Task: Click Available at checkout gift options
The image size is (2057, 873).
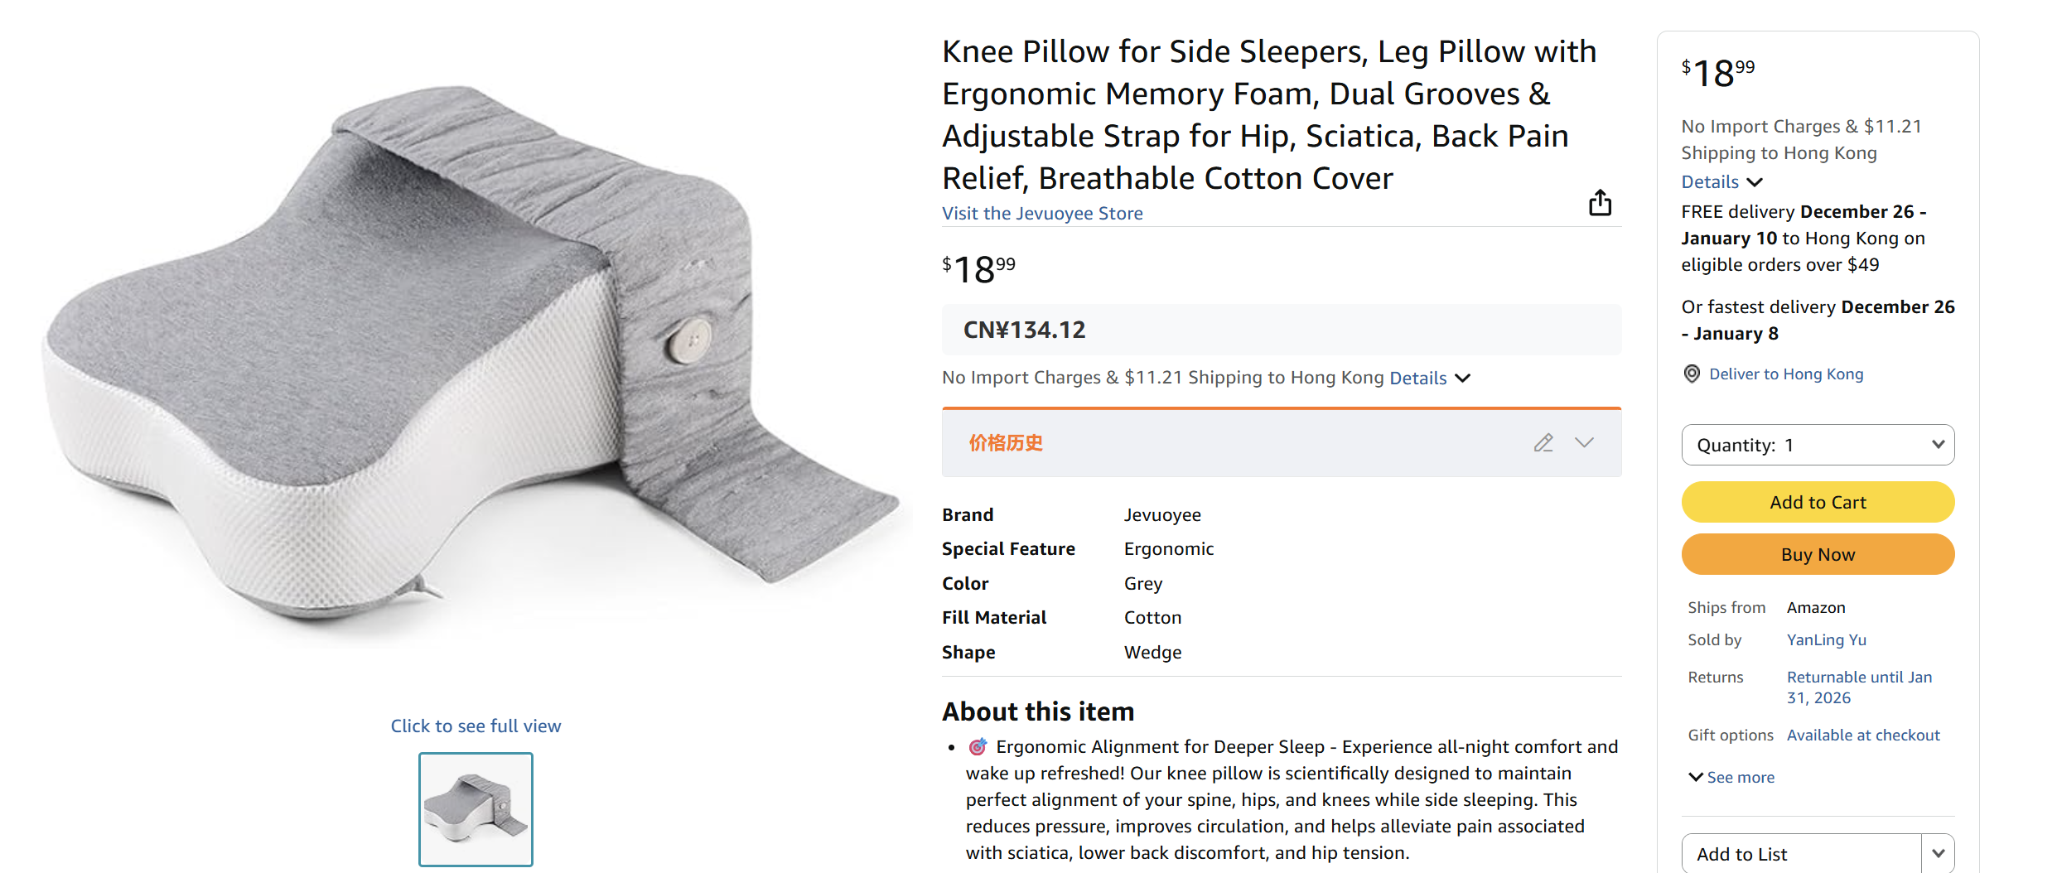Action: [1863, 735]
